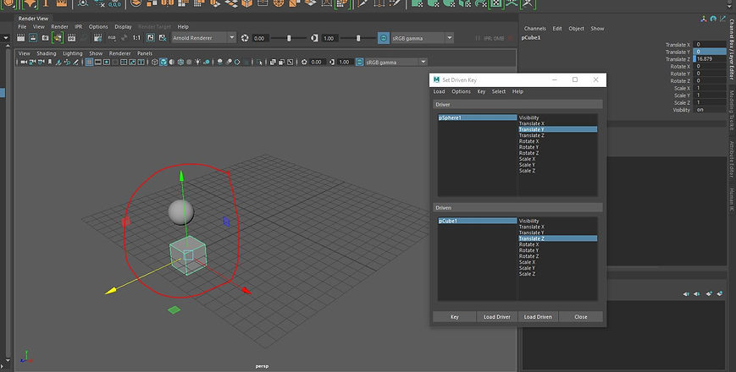
Task: Open the Key menu in Set Driven Key
Action: 481,91
